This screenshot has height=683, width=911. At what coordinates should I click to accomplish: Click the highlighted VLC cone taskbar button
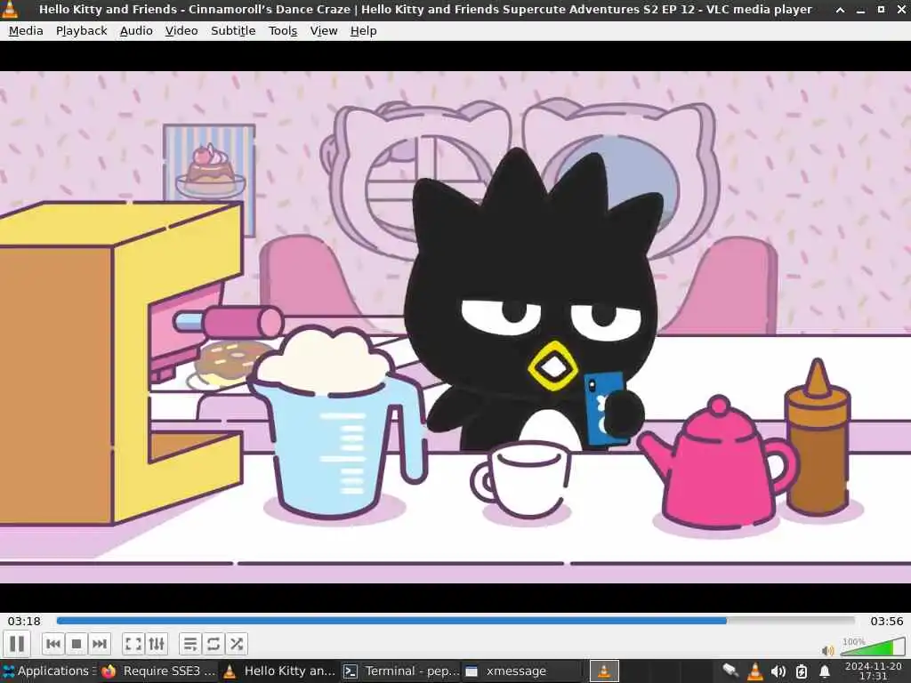point(604,671)
